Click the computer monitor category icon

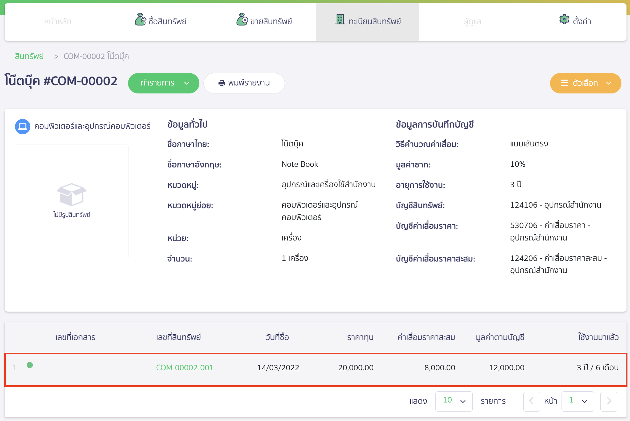[22, 126]
